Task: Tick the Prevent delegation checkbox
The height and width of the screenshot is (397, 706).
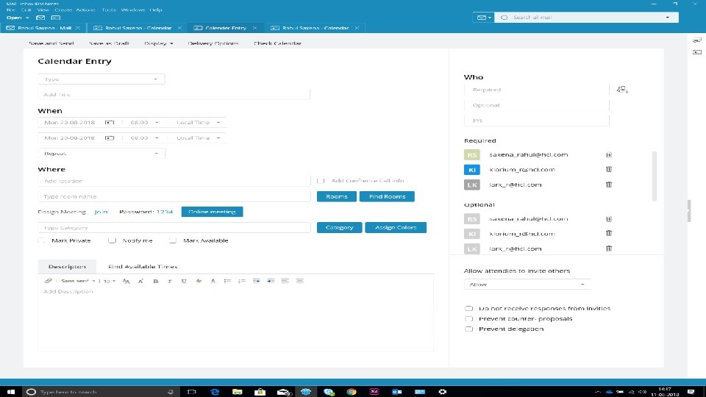Action: tap(468, 329)
